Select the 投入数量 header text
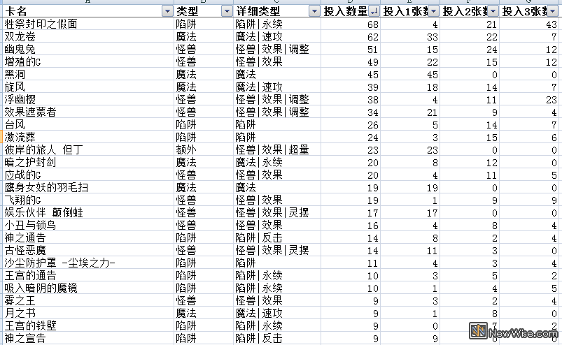The width and height of the screenshot is (562, 345). point(346,11)
